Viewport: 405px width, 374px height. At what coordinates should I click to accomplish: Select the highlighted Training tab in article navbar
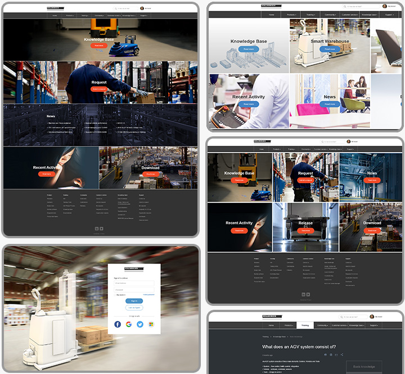coord(304,325)
